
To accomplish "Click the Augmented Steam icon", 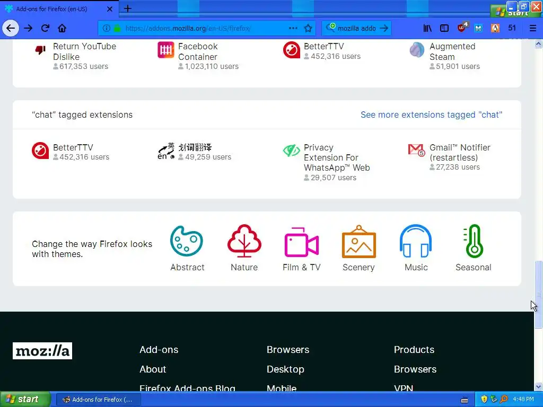I will click(417, 50).
